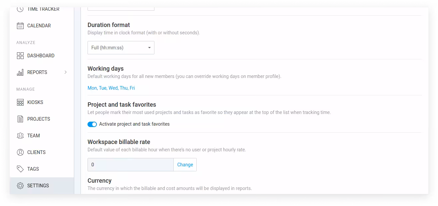Open the Tags label icon
438x206 pixels.
click(20, 169)
